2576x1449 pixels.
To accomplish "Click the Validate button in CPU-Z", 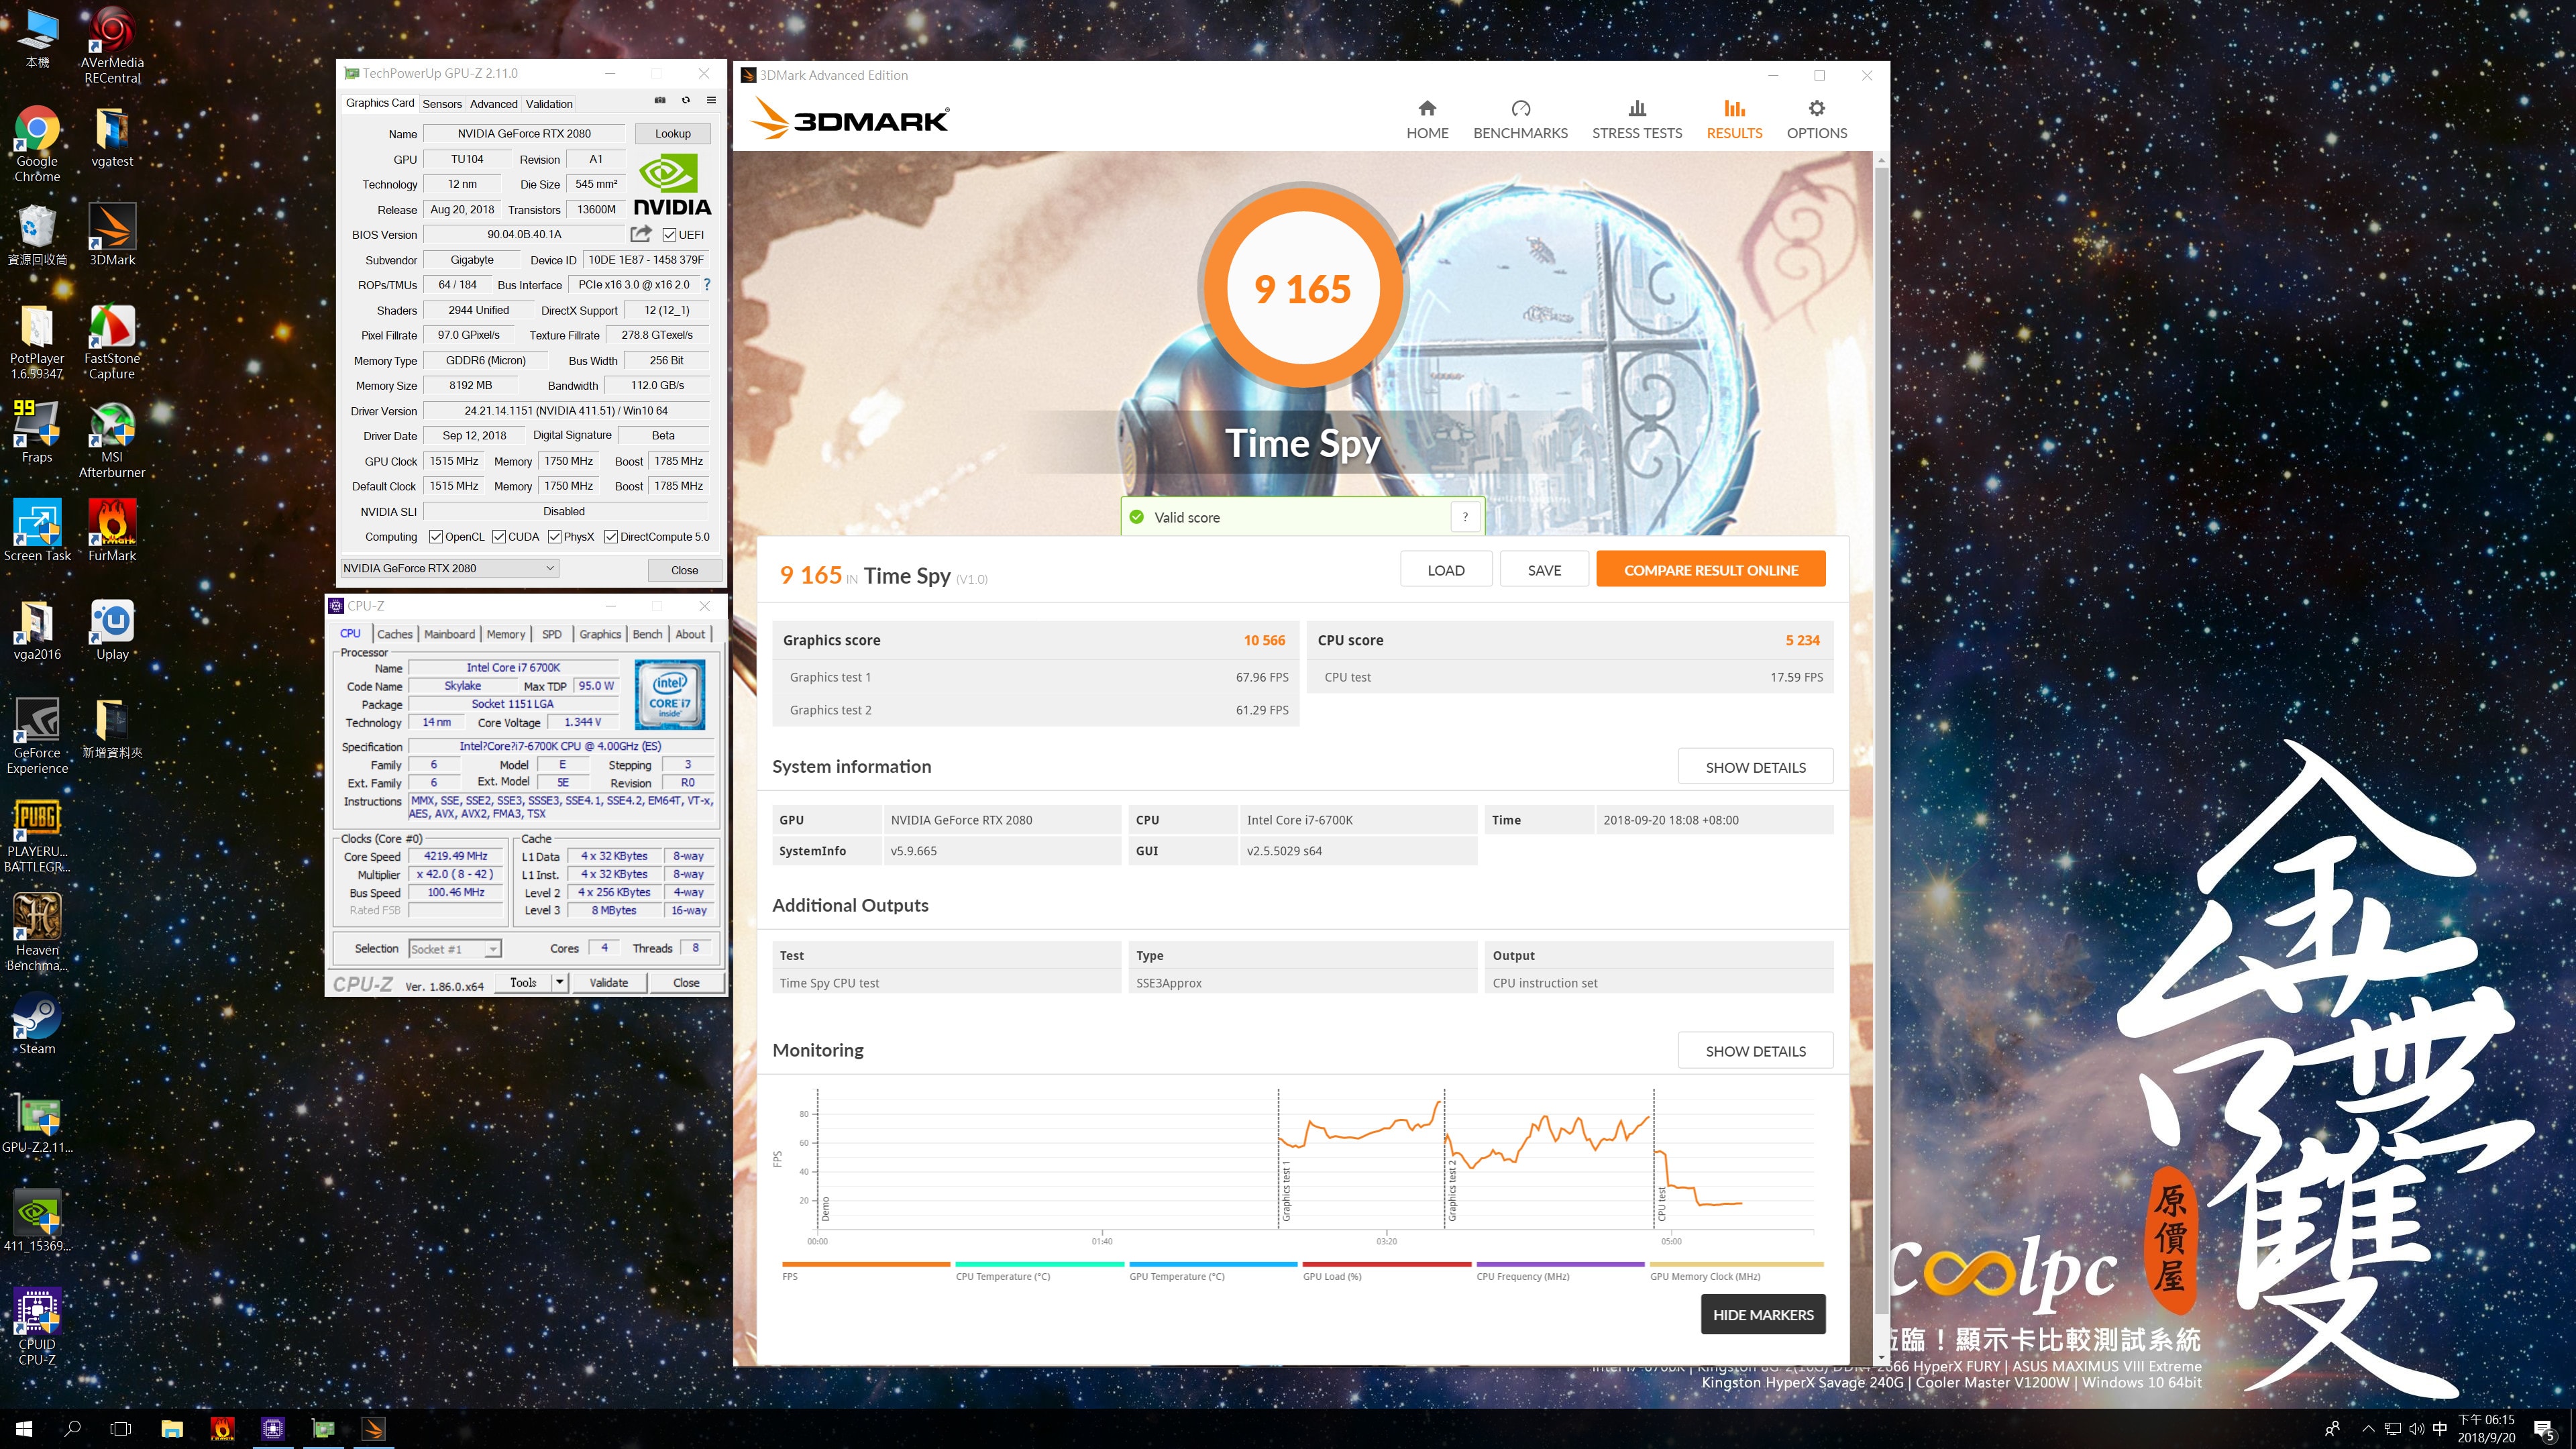I will (x=608, y=982).
